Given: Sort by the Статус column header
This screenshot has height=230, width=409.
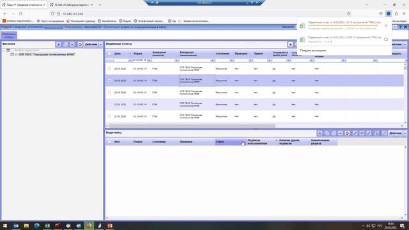Looking at the screenshot, I should tap(230, 142).
